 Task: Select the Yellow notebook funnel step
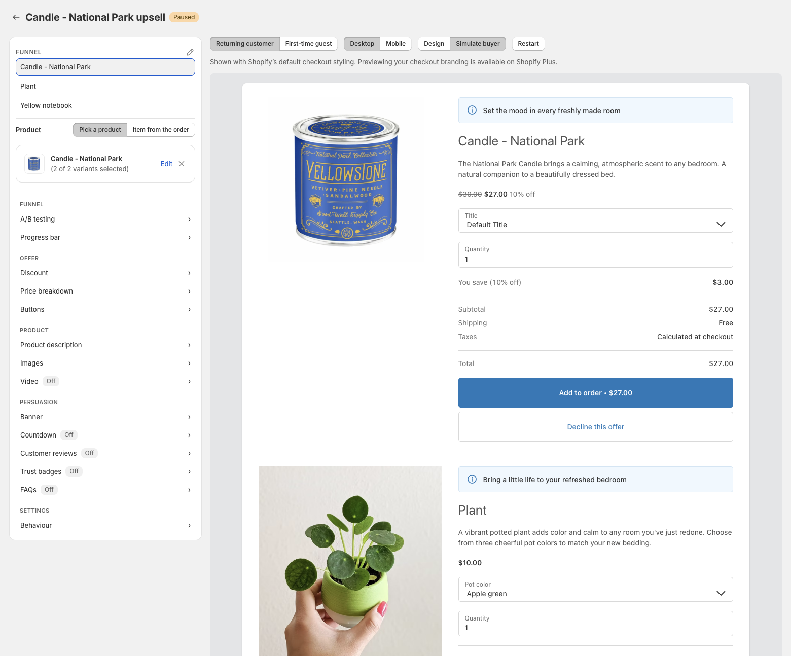pyautogui.click(x=105, y=105)
